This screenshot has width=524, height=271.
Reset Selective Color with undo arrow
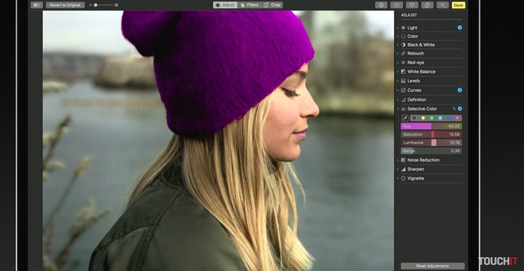point(454,109)
